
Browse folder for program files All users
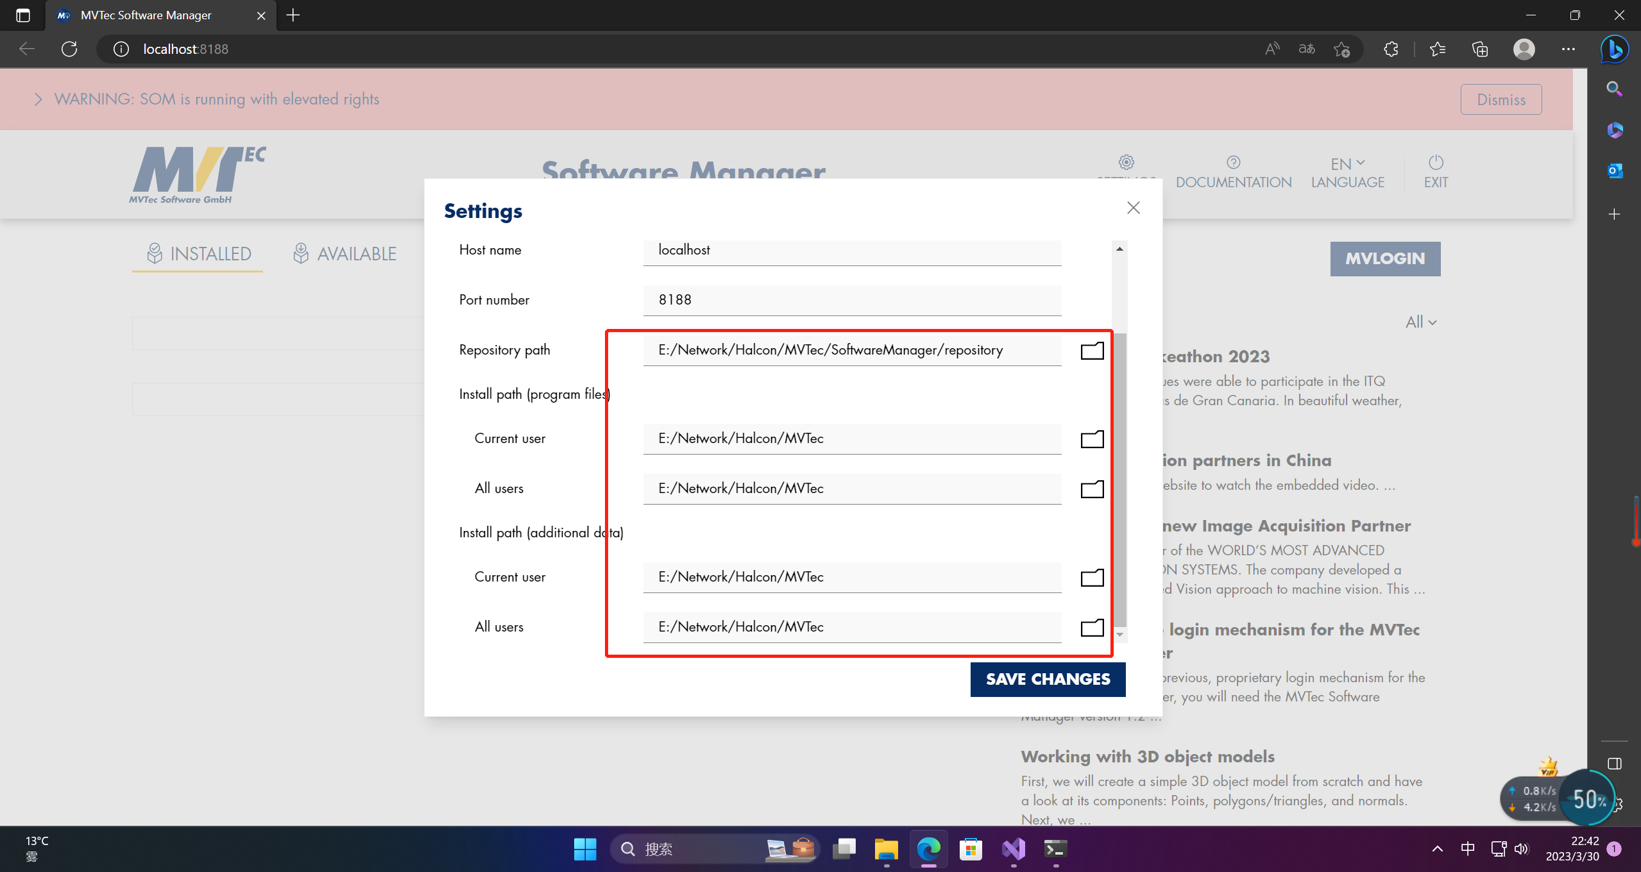1092,489
